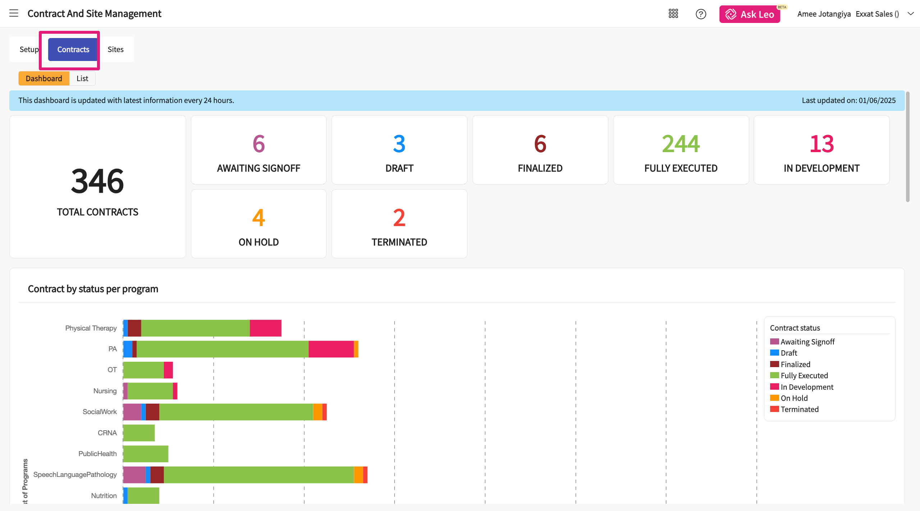Click the Ask Leo assistant button

[749, 14]
